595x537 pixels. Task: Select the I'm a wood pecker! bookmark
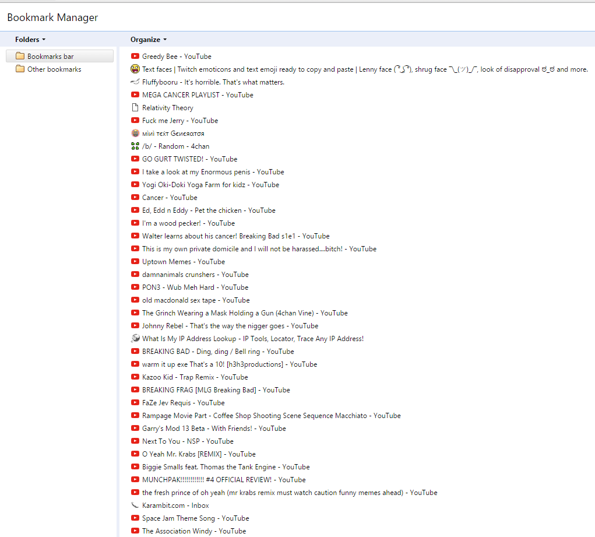(x=189, y=223)
